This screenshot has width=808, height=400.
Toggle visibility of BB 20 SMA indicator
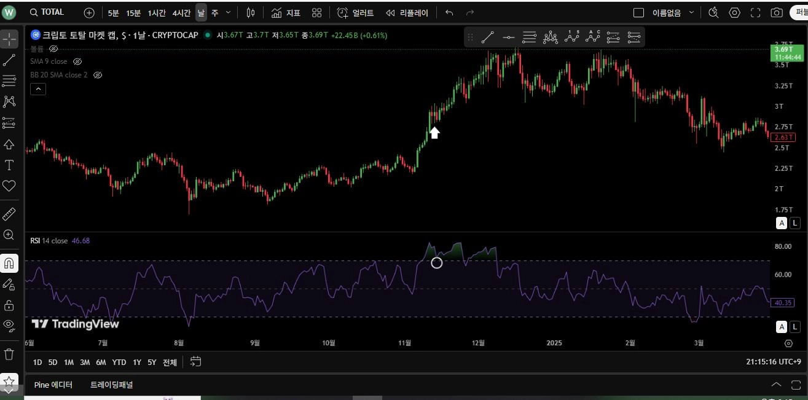[97, 75]
